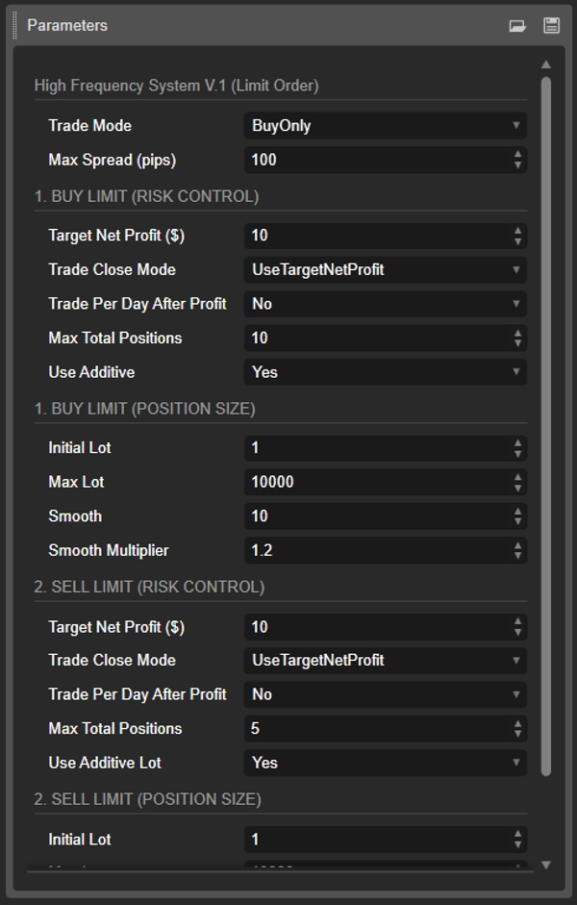
Task: Decrease the Smooth Multiplier value
Action: 518,556
